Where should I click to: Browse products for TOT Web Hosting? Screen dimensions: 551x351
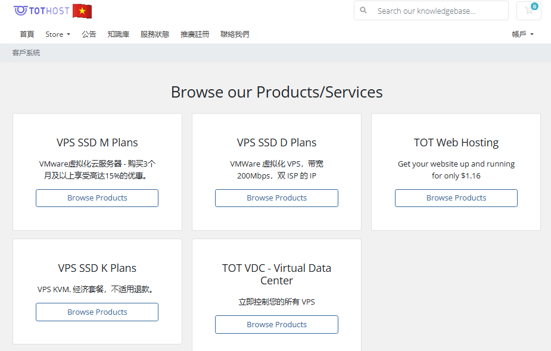pyautogui.click(x=456, y=198)
